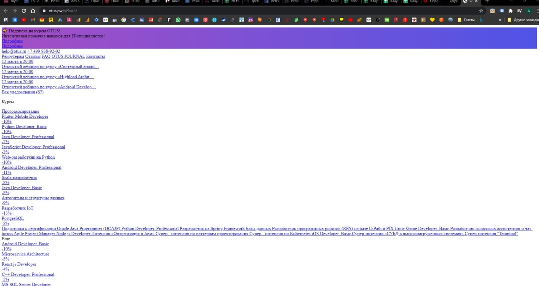The image size is (539, 286).
Task: Open the Отзывы link
Action: coord(33,56)
